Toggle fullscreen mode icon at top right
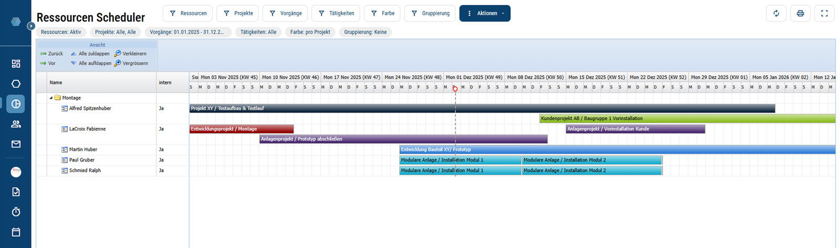The image size is (840, 248). point(824,14)
